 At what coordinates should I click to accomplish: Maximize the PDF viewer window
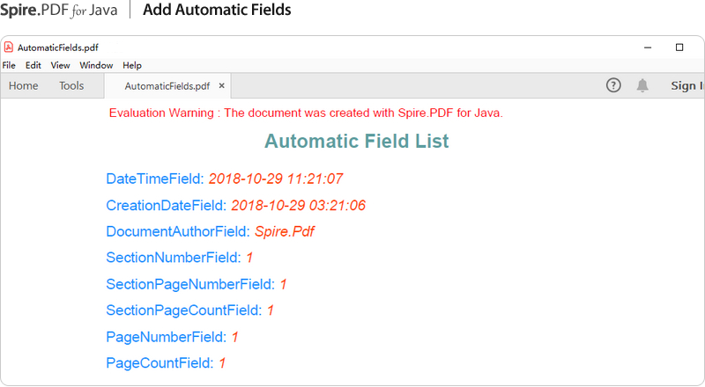[x=679, y=47]
